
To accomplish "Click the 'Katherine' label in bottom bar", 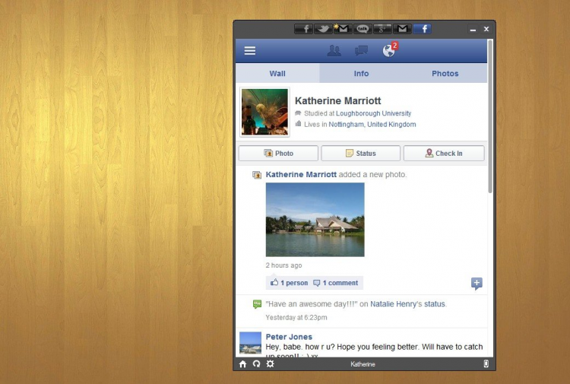I will coord(363,364).
